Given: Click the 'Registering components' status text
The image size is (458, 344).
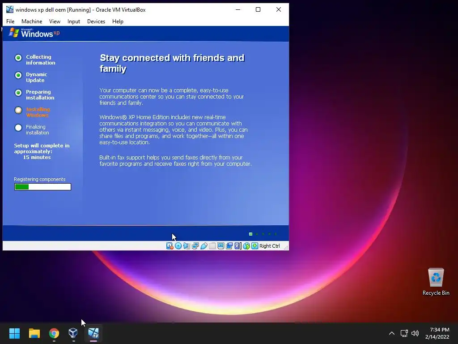Looking at the screenshot, I should (x=40, y=179).
